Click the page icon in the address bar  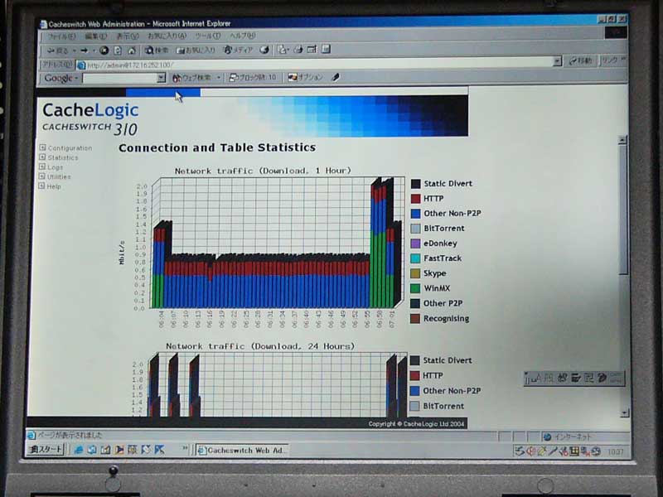81,65
